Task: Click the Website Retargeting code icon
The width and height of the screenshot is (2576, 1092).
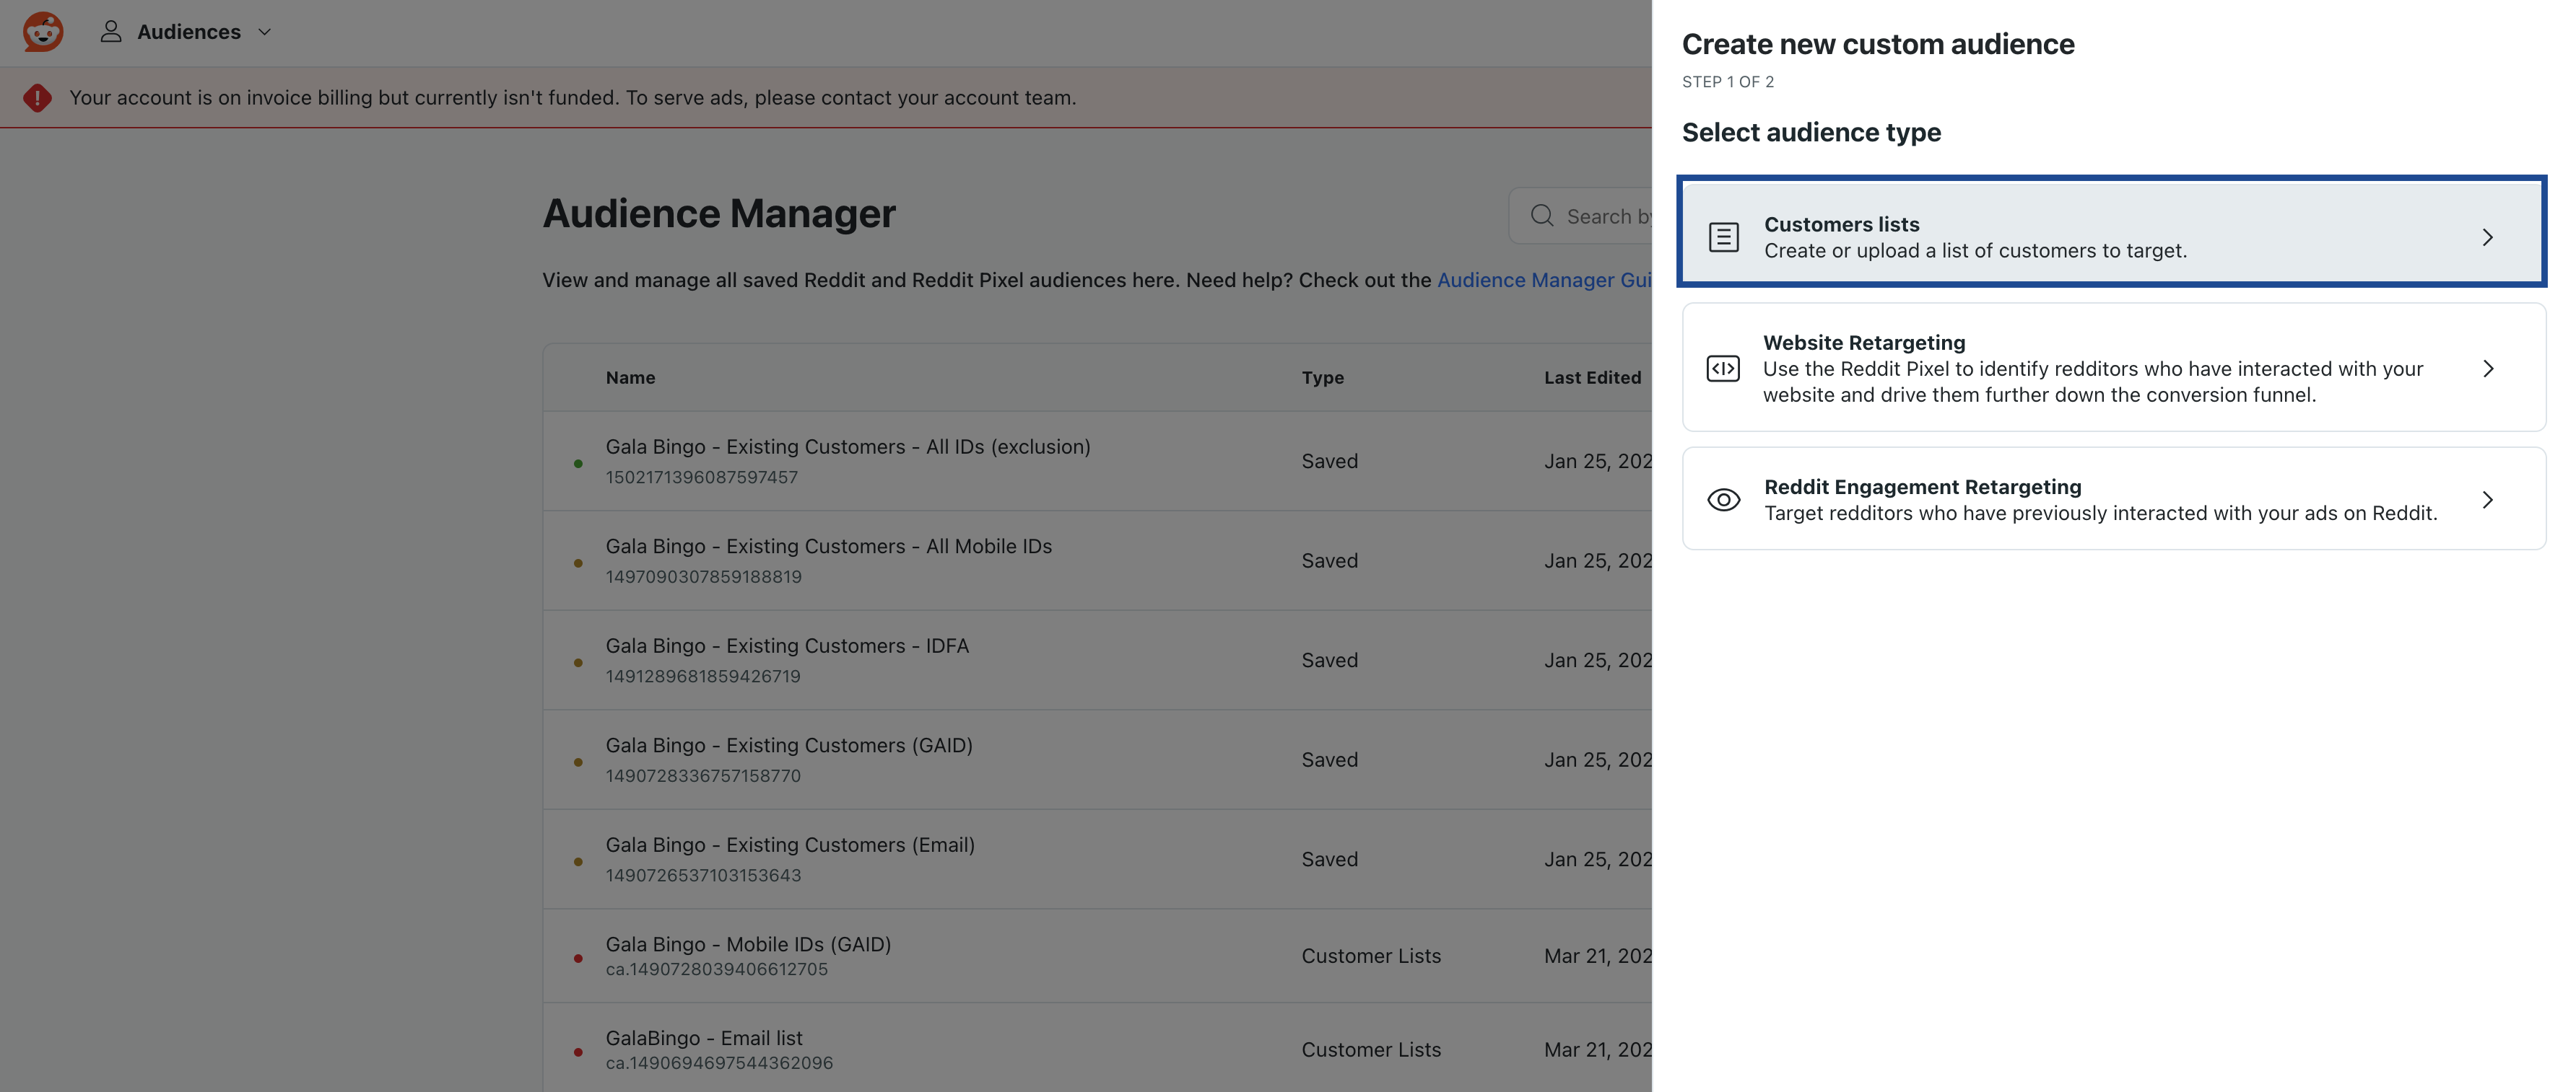Action: pyautogui.click(x=1722, y=369)
